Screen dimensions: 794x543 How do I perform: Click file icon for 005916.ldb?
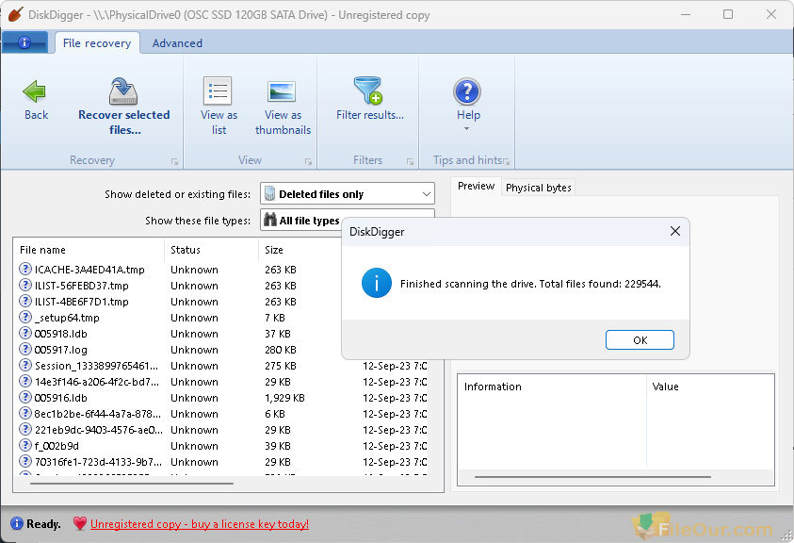pyautogui.click(x=25, y=397)
